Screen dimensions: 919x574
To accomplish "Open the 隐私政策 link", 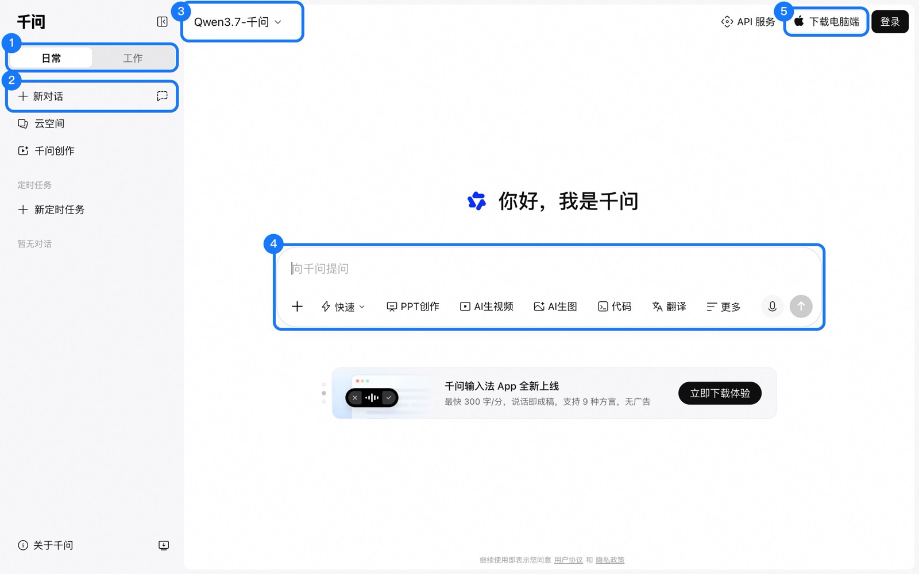I will click(610, 560).
